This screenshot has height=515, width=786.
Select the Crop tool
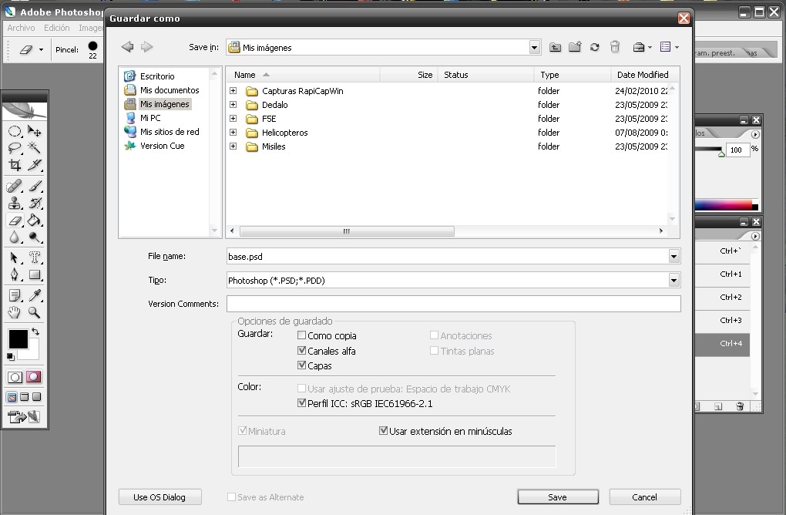pyautogui.click(x=15, y=165)
